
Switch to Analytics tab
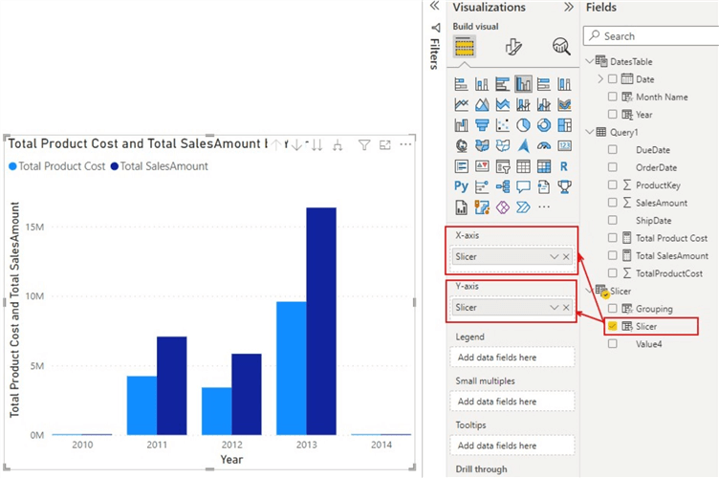pos(561,46)
